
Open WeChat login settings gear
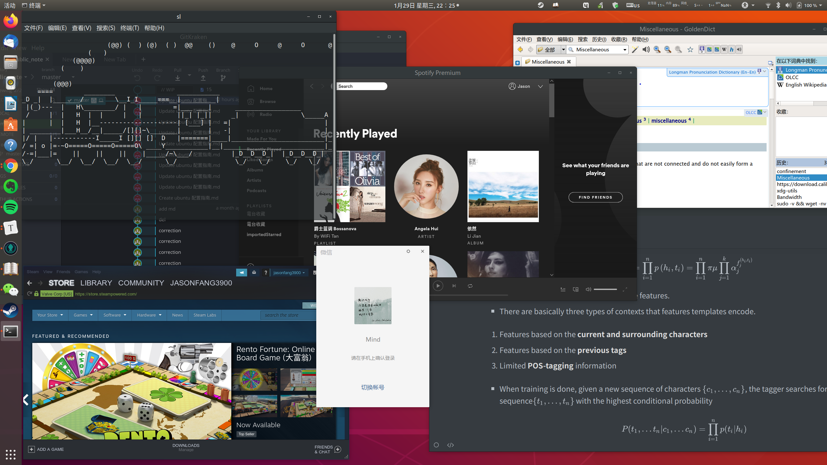click(408, 251)
